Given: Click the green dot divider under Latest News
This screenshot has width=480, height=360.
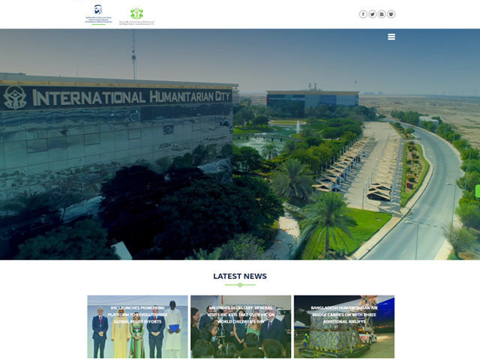Looking at the screenshot, I should tap(240, 285).
